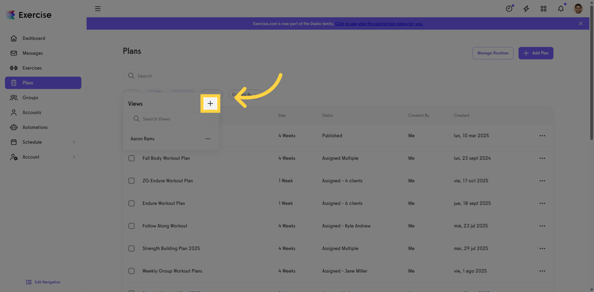
Task: Open the activity timer icon in top bar
Action: pos(509,8)
